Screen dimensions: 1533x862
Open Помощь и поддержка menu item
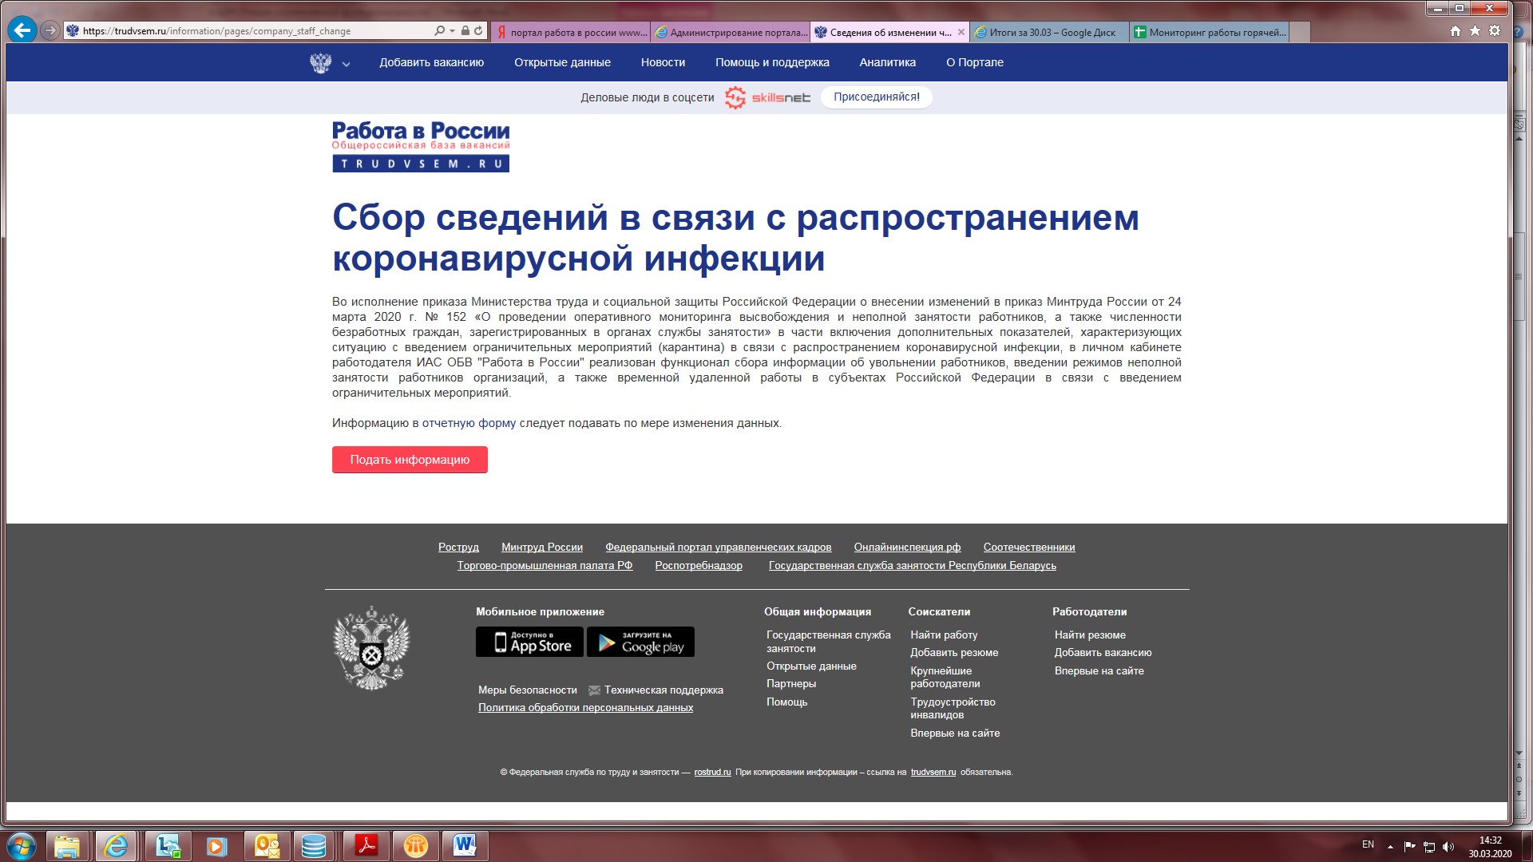pos(772,62)
